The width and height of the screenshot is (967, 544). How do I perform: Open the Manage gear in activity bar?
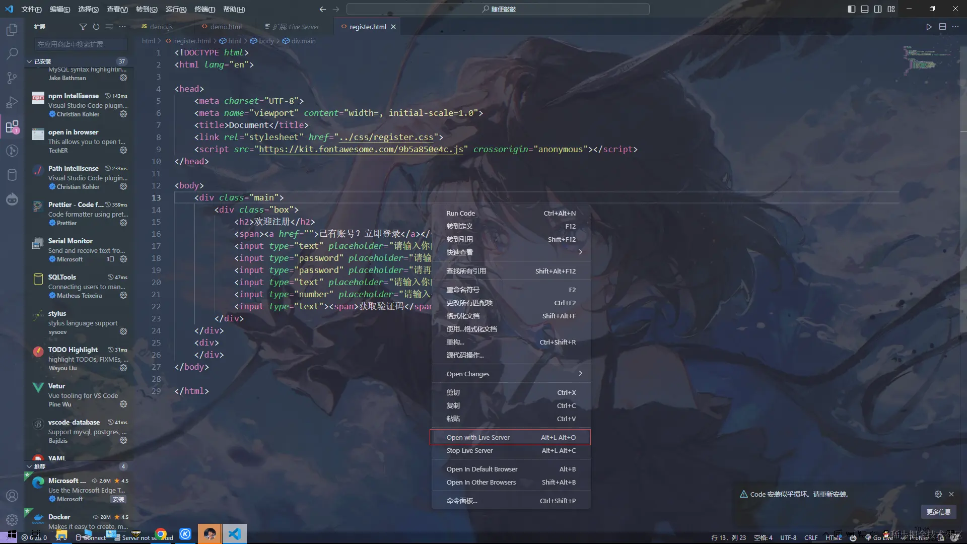point(12,519)
